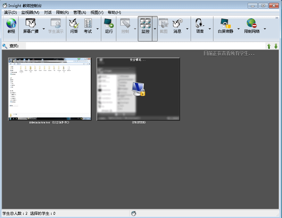Open the 消息 message tool
Viewport: 282px width, 218px height.
point(178,26)
